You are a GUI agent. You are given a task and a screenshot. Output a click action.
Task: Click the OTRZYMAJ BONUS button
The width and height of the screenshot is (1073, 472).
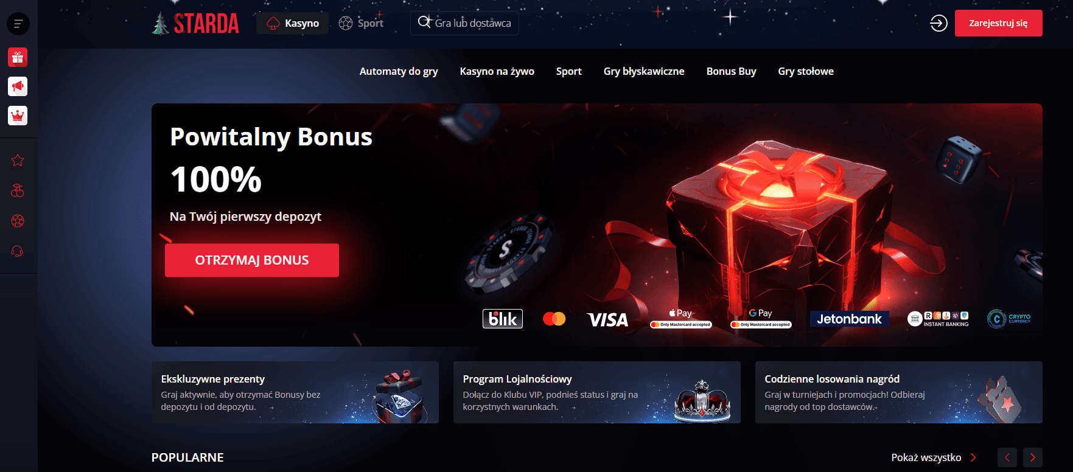tap(252, 260)
